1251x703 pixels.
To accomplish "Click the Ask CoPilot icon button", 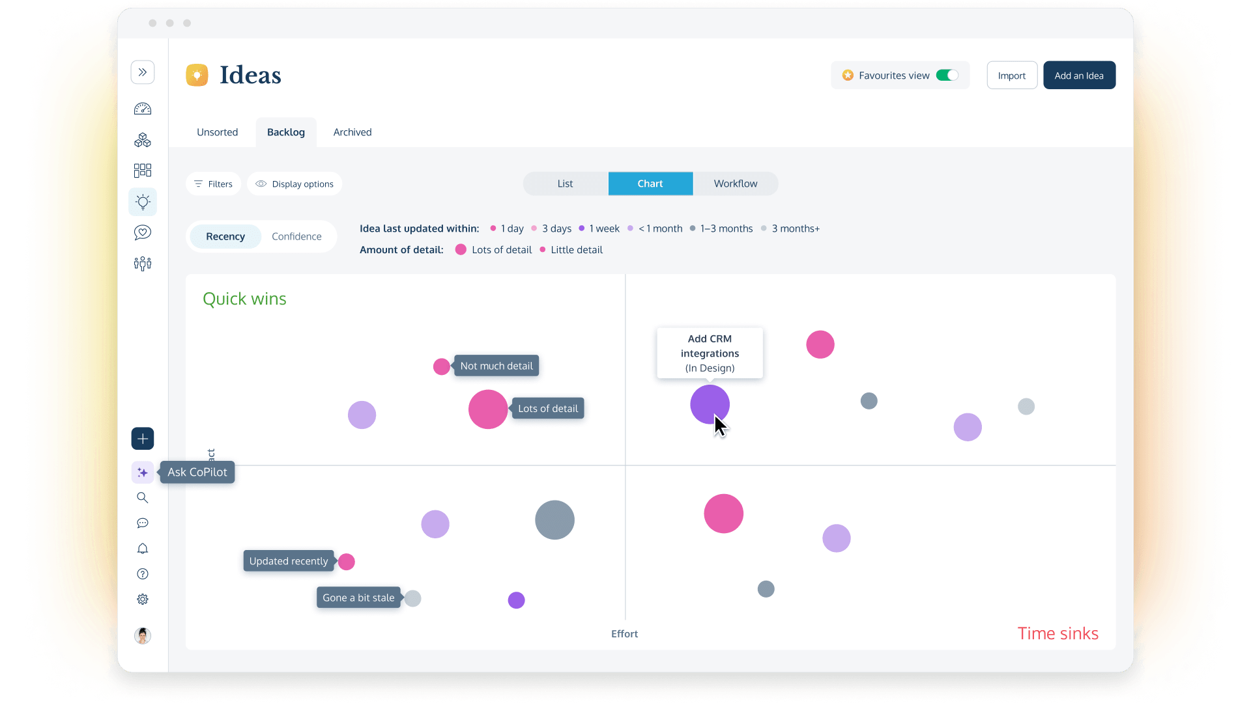I will pos(143,471).
